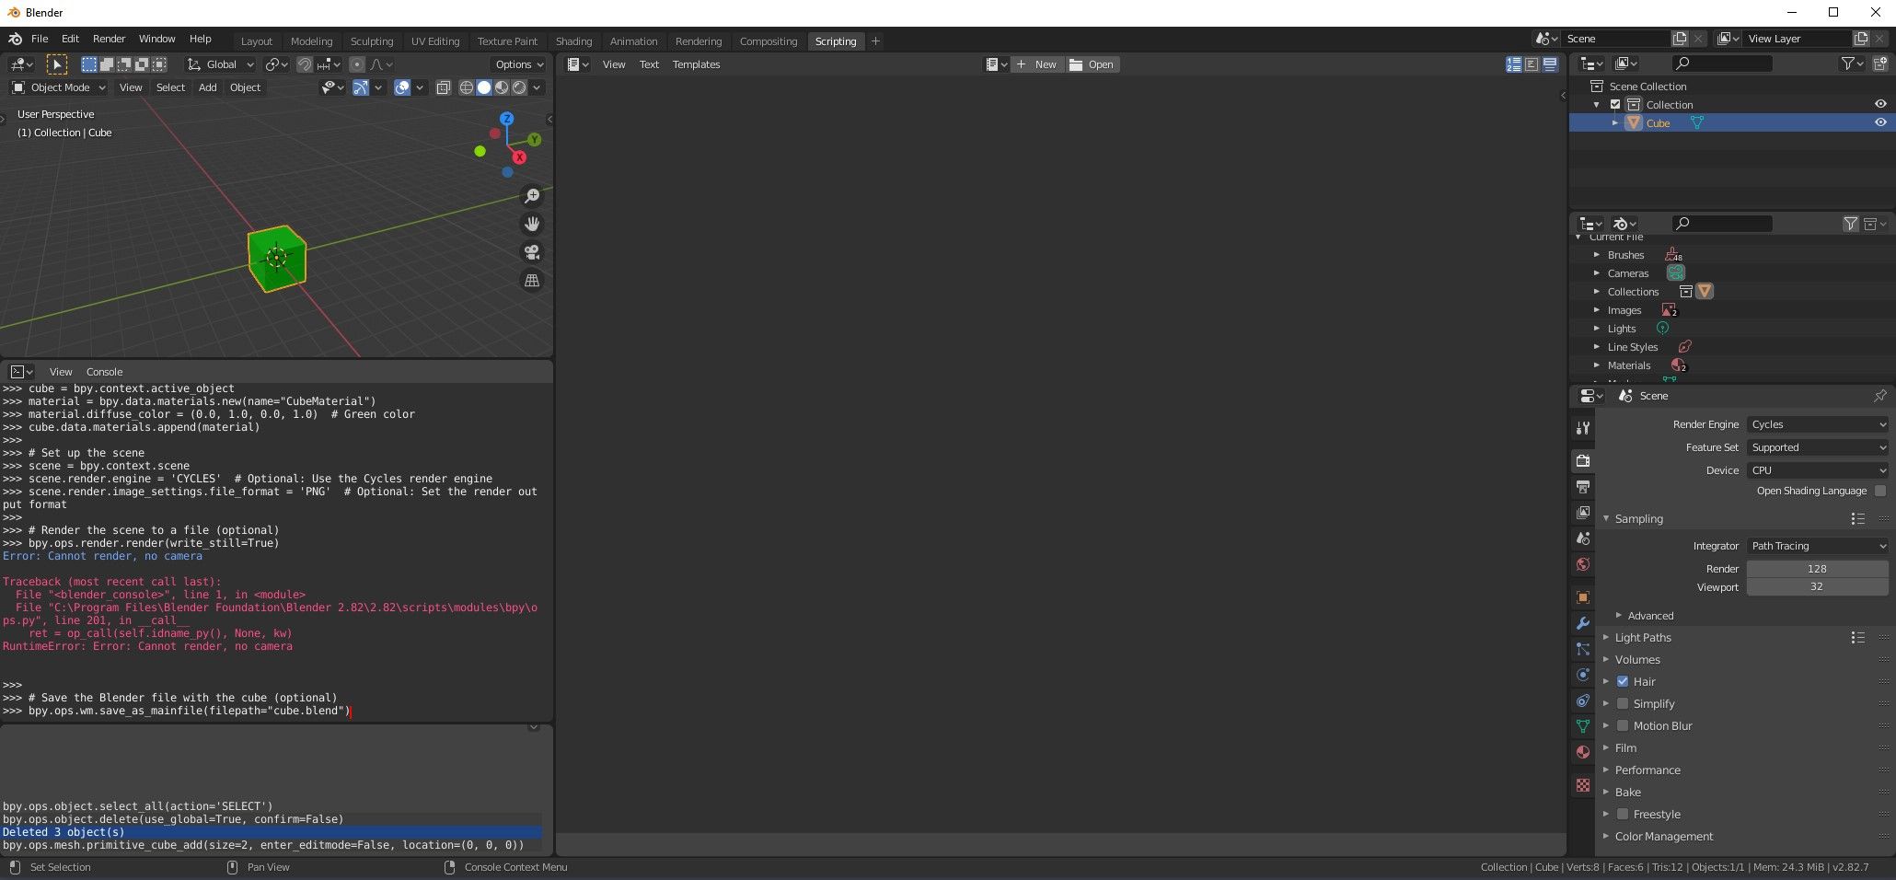Adjust the Render samples value of 128

[1815, 569]
